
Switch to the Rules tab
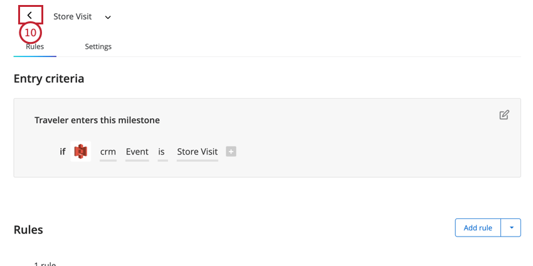(34, 46)
